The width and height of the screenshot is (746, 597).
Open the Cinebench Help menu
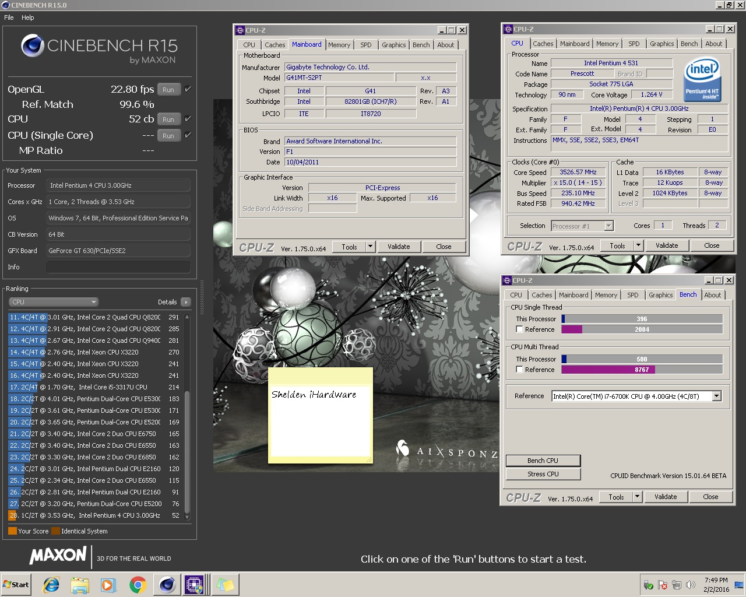click(28, 17)
